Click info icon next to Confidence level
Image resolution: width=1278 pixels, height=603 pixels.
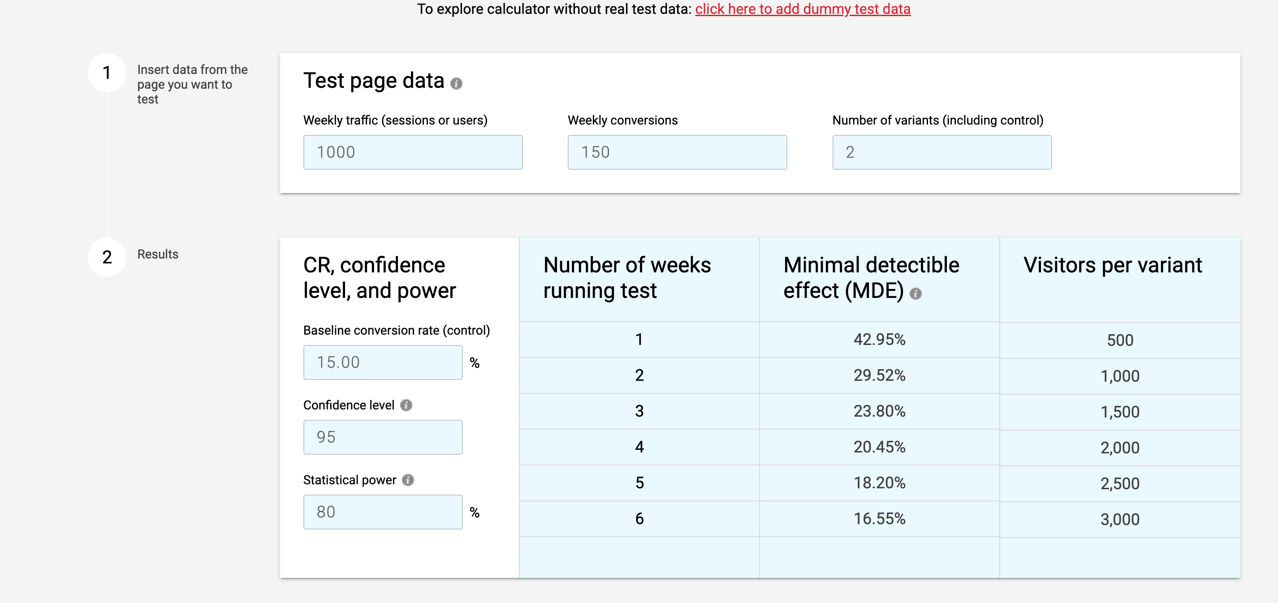(x=406, y=405)
